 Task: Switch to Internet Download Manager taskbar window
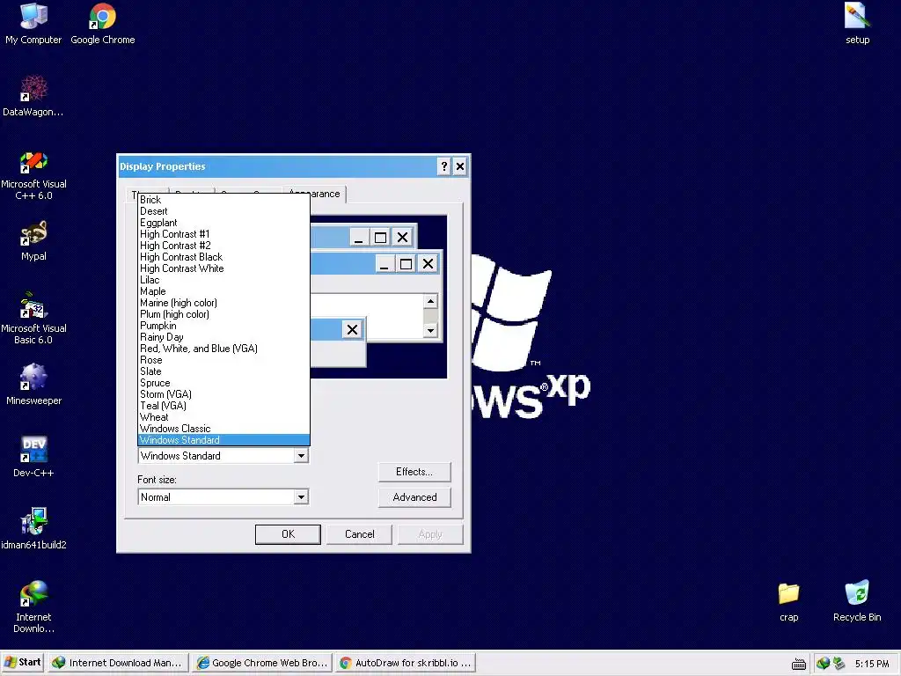tap(117, 663)
